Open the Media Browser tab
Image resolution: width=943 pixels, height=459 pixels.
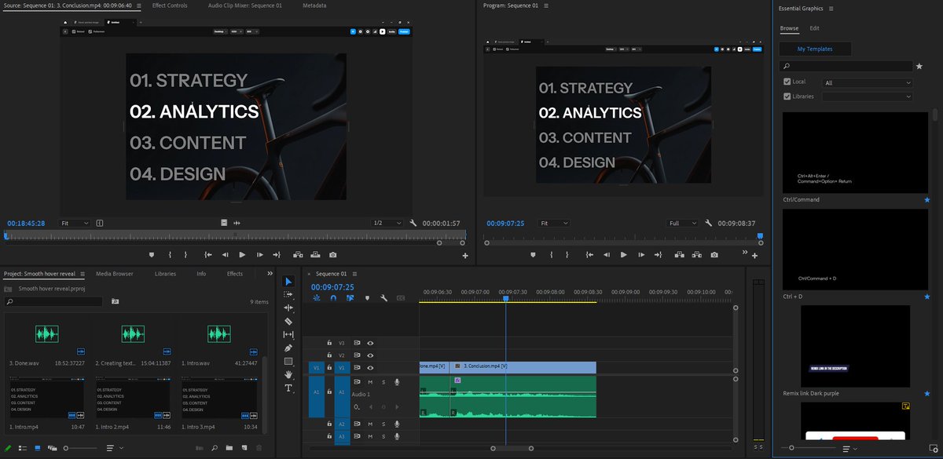click(115, 274)
